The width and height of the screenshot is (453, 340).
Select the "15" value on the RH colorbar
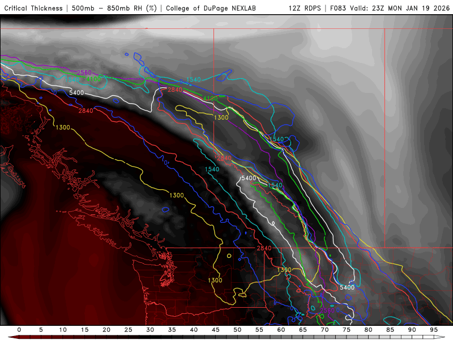click(84, 330)
